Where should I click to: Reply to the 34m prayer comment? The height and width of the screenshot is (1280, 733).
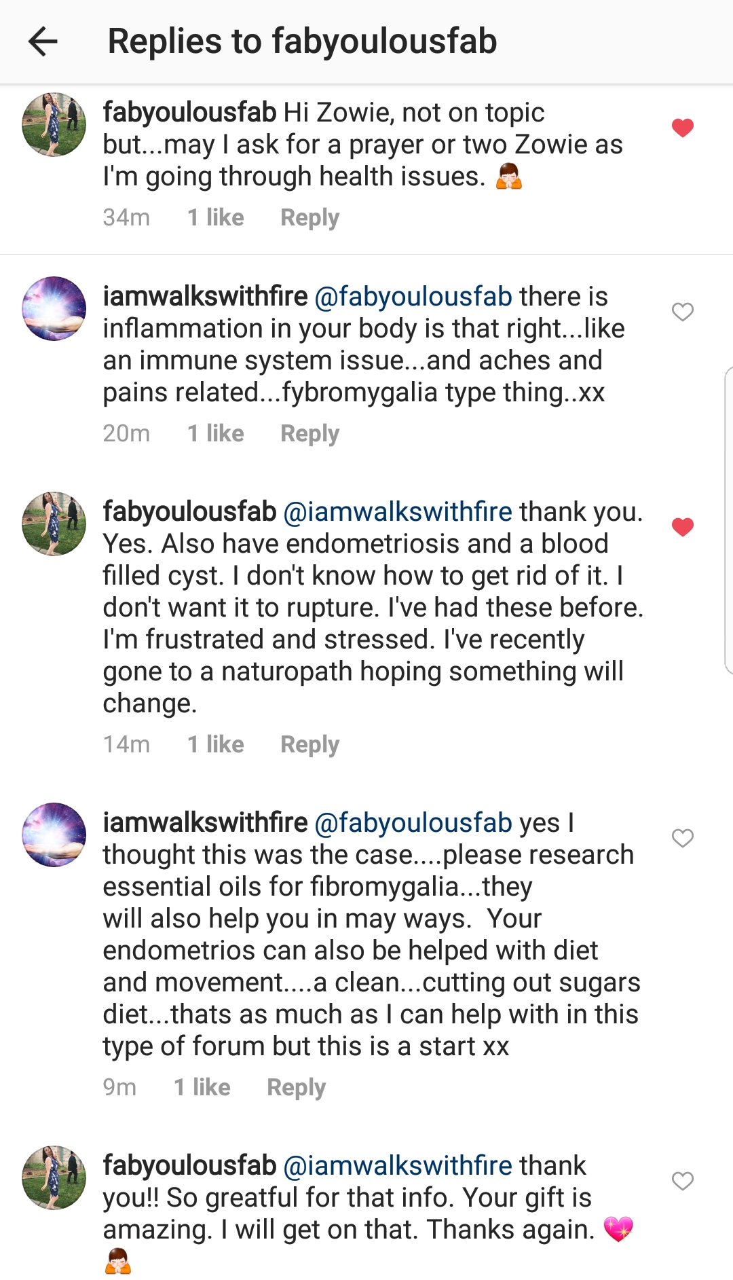coord(309,217)
